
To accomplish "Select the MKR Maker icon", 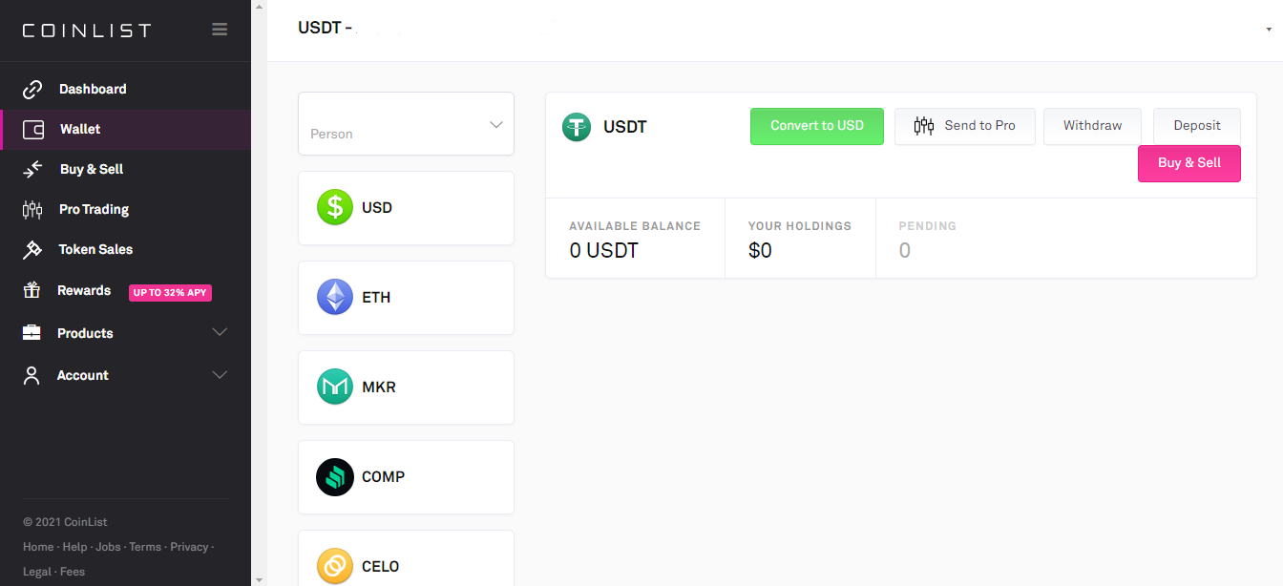I will pyautogui.click(x=335, y=387).
